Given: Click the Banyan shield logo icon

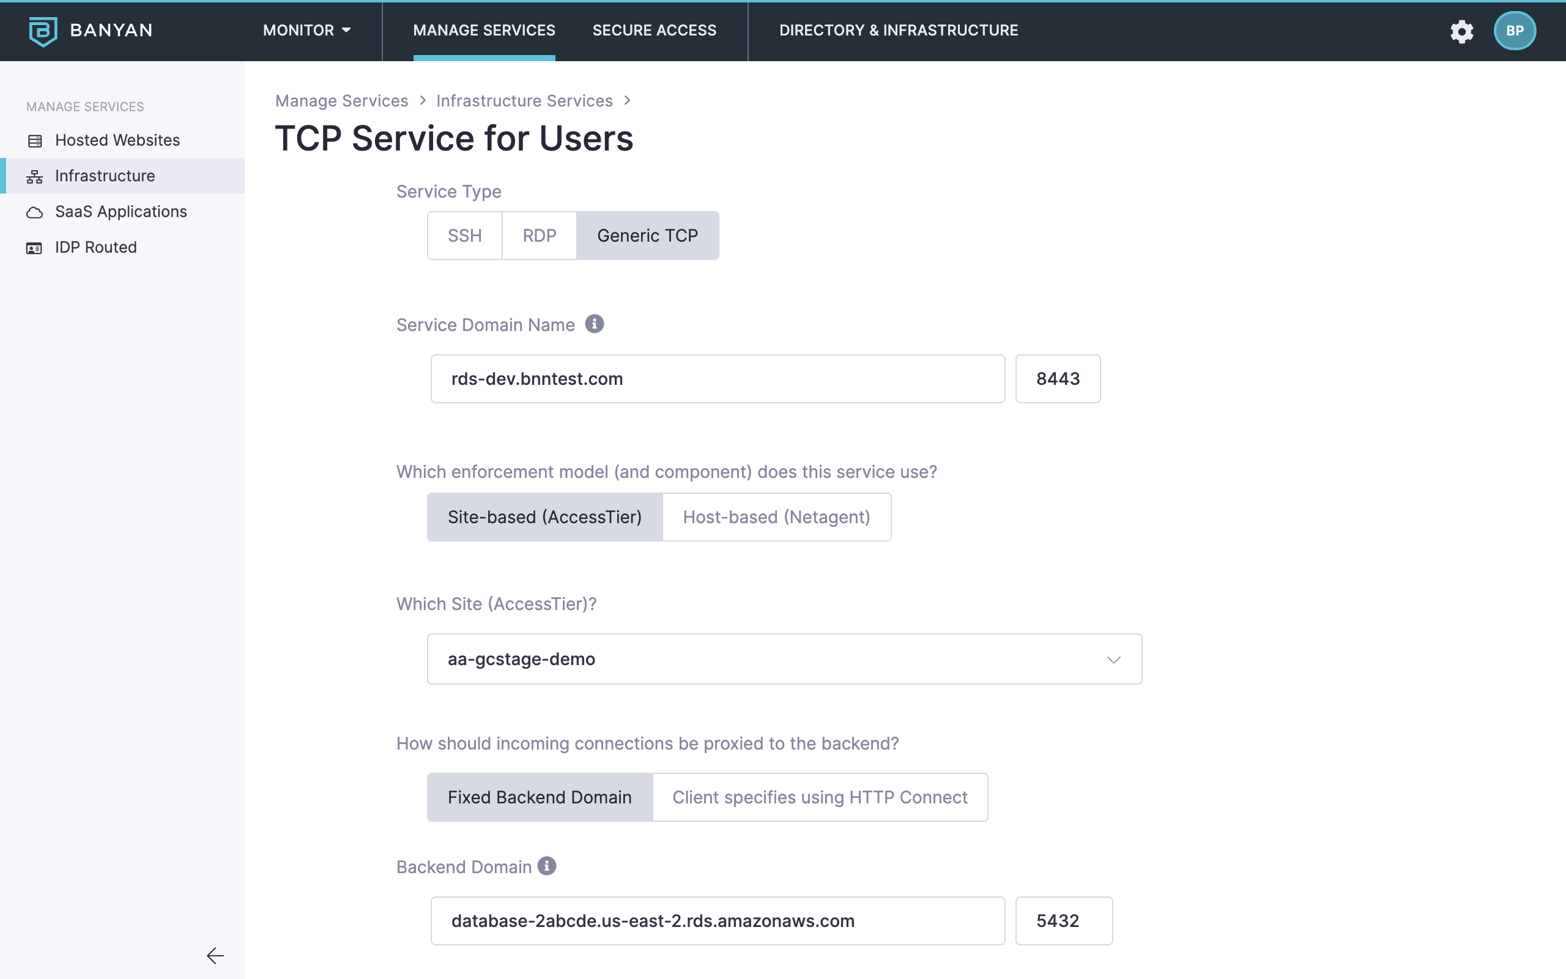Looking at the screenshot, I should (x=43, y=31).
